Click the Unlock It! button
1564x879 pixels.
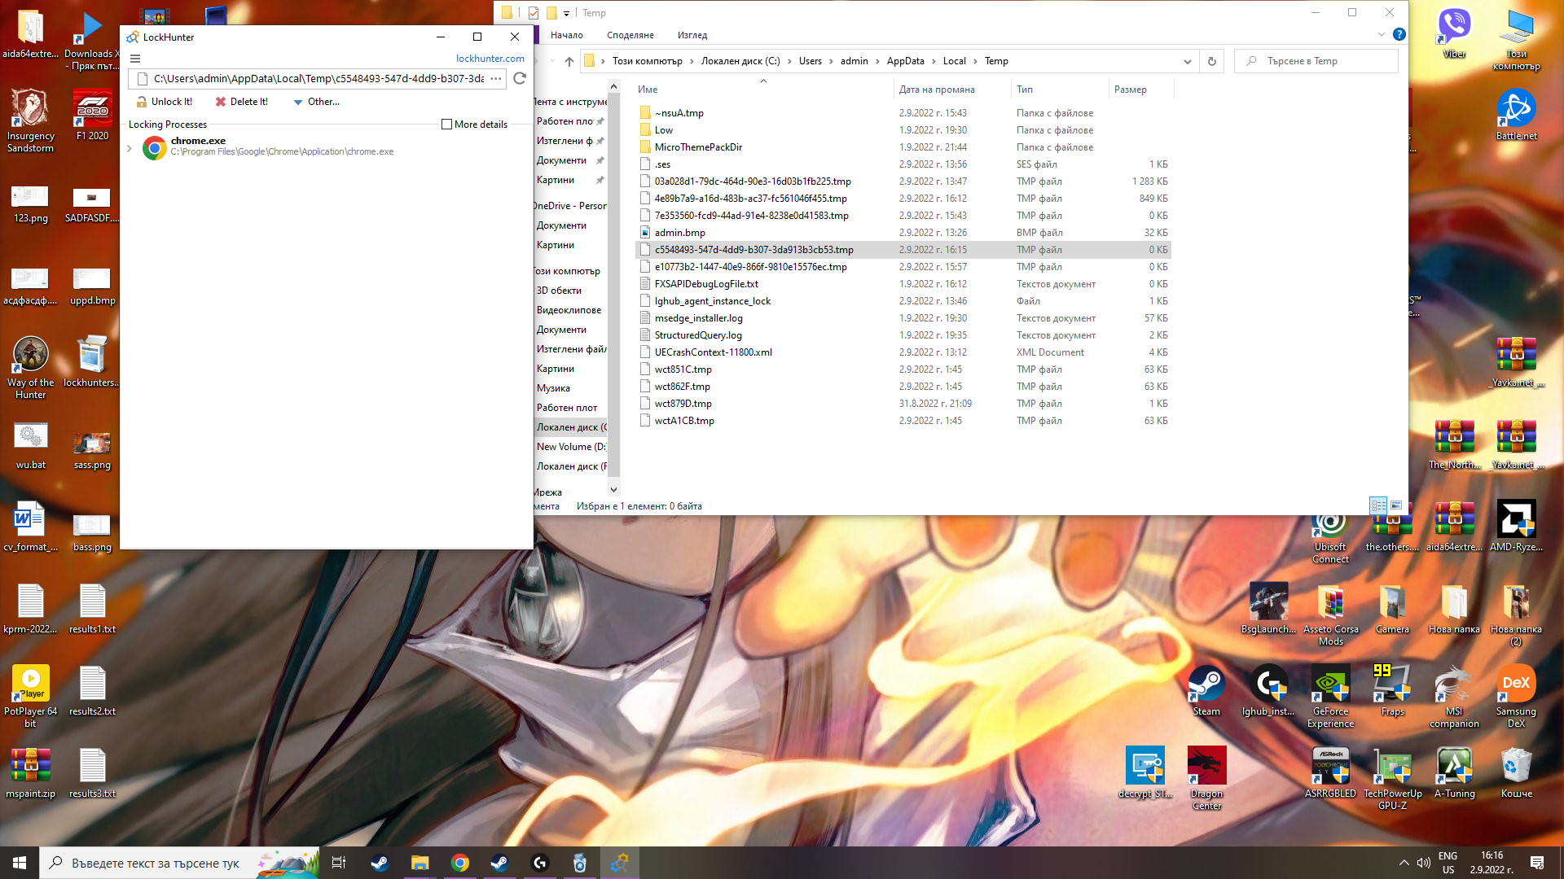[165, 102]
